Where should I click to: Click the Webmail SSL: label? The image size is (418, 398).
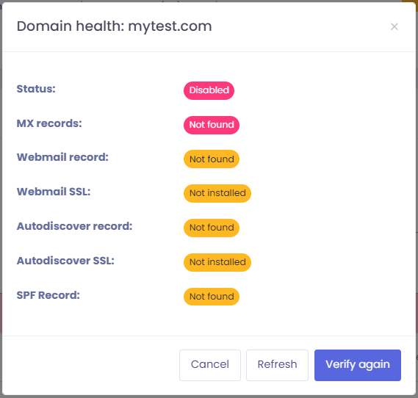(x=54, y=192)
